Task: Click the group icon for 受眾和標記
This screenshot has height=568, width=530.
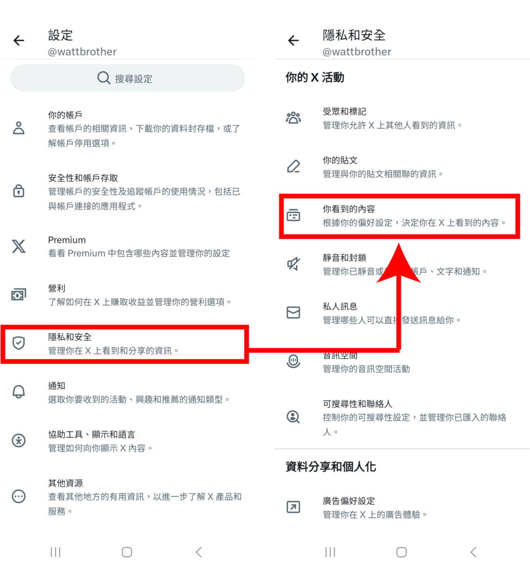Action: tap(293, 118)
